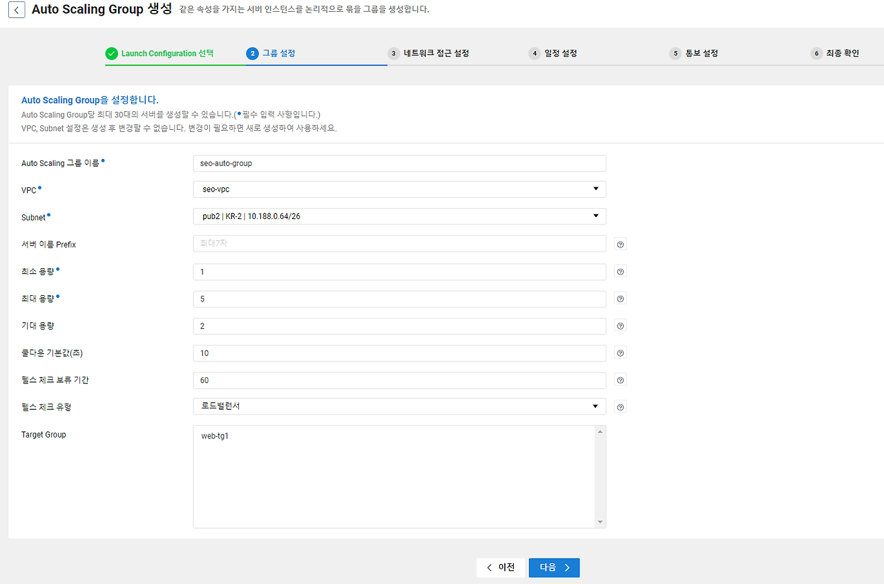Click the back arrow beside Auto Scaling Group 생성
Image resolution: width=884 pixels, height=584 pixels.
pos(17,10)
